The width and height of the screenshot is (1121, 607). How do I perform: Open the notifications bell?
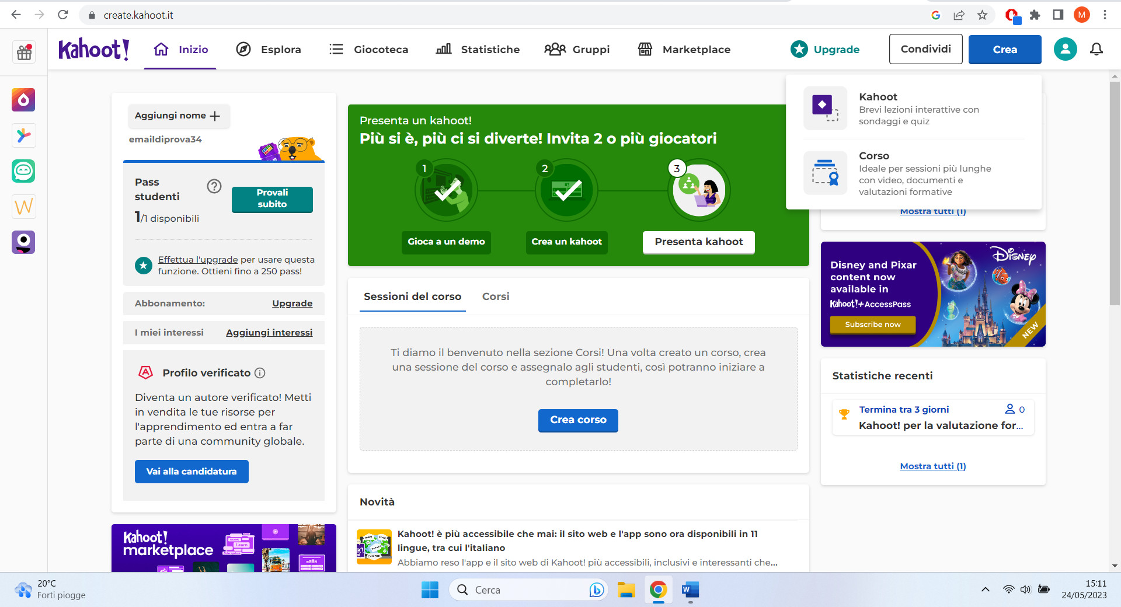(1096, 50)
